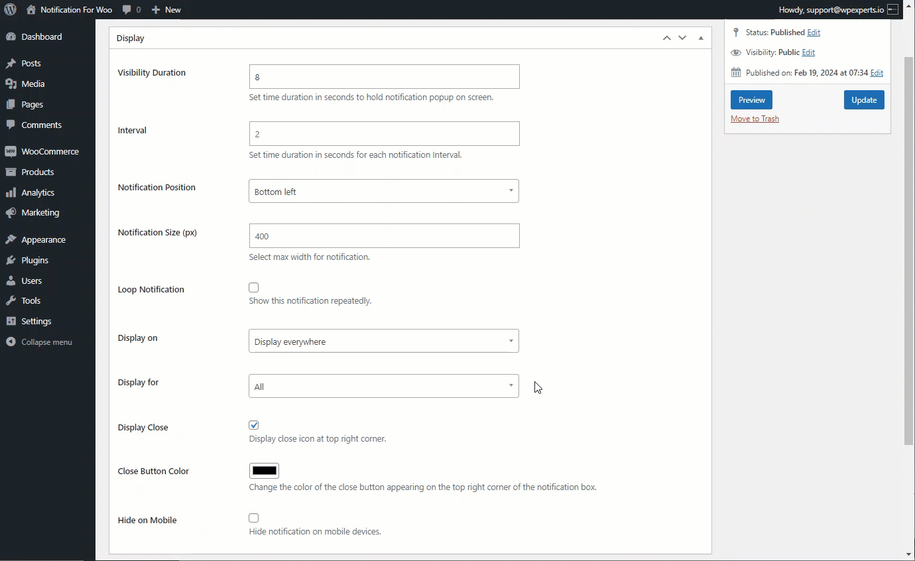Image resolution: width=915 pixels, height=561 pixels.
Task: Open the Howdy support@wpexperts.io account menu
Action: click(x=839, y=9)
